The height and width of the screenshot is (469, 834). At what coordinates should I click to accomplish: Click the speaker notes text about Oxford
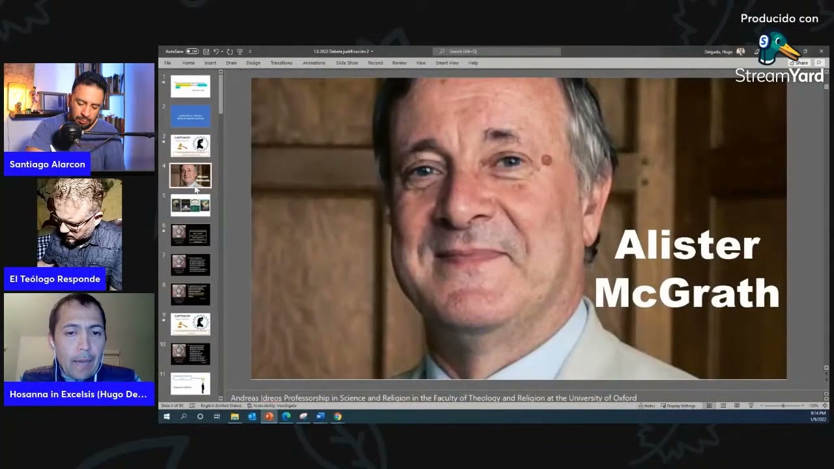[x=433, y=398]
